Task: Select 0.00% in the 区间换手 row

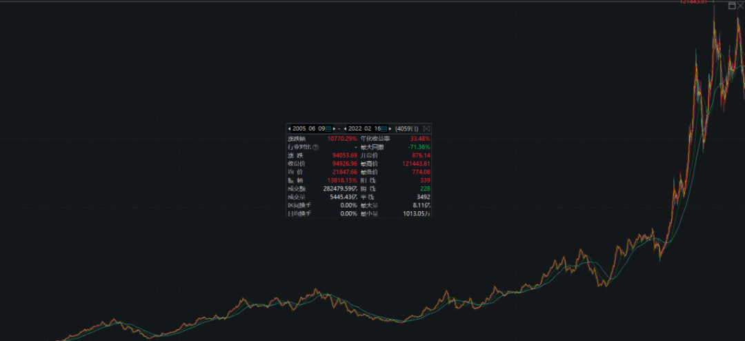Action: coord(348,206)
